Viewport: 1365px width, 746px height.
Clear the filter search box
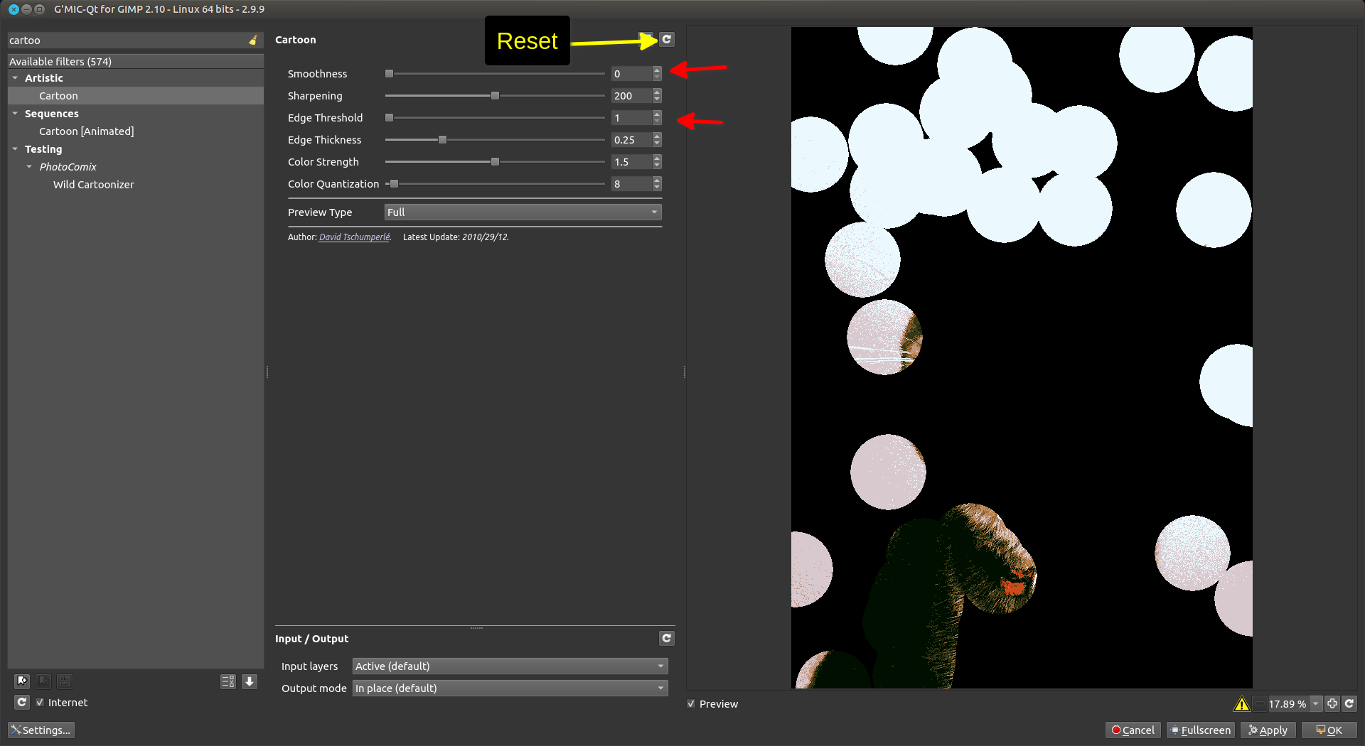point(252,40)
